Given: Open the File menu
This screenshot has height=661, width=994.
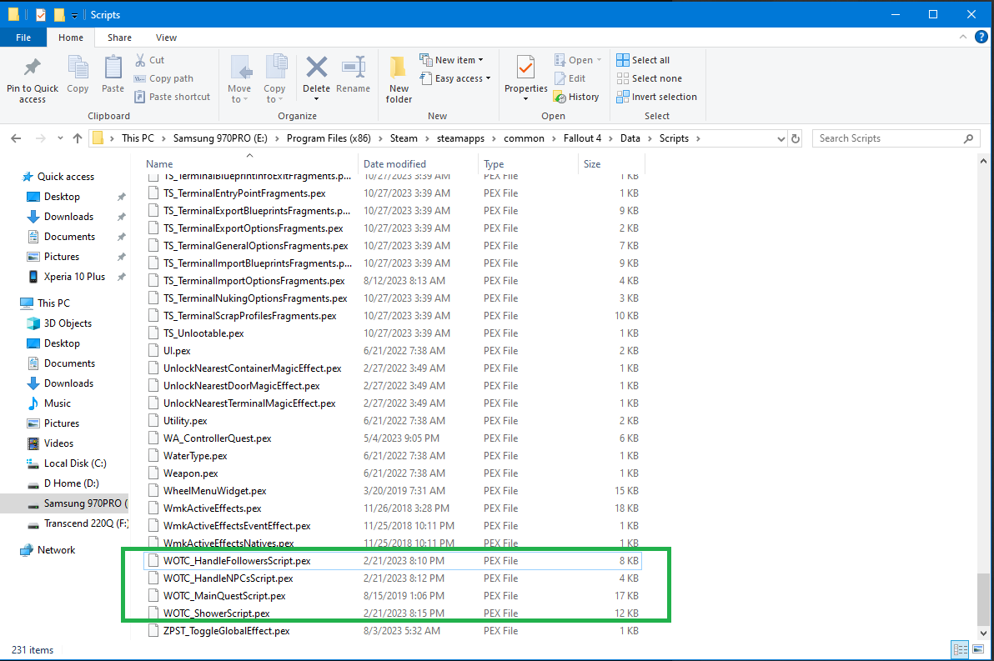Looking at the screenshot, I should [23, 38].
